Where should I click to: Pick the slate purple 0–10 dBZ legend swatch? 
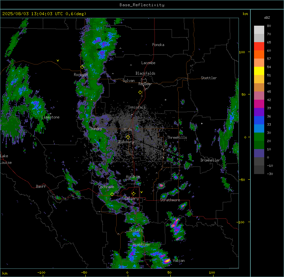(x=259, y=153)
